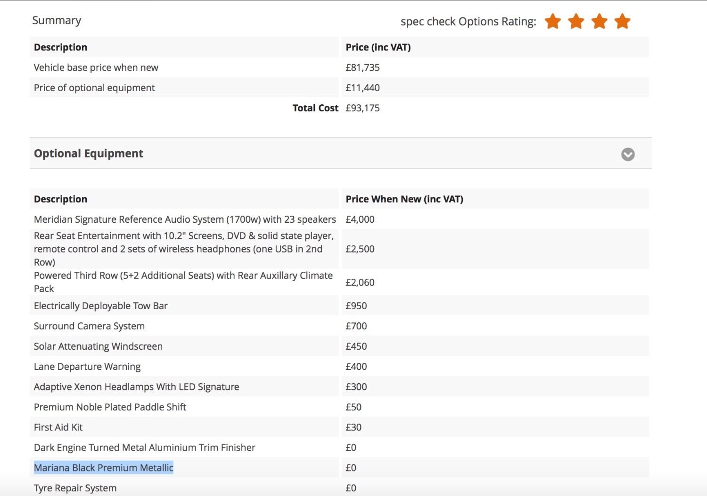Select the Meridian Signature Reference Audio System row

pos(185,219)
